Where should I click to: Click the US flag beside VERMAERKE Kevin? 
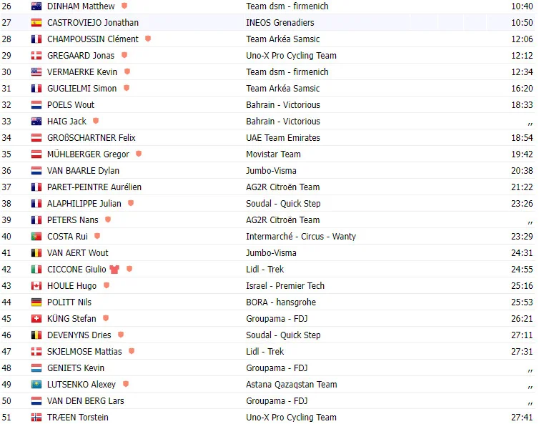click(36, 72)
